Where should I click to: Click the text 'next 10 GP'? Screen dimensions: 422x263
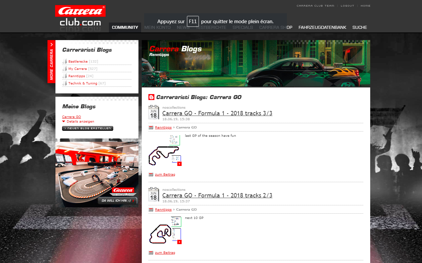click(194, 218)
